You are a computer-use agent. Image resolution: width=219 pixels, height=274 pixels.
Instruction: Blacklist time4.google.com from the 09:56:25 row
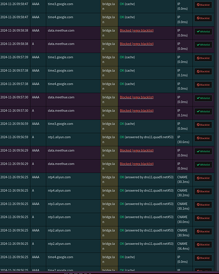pyautogui.click(x=203, y=258)
